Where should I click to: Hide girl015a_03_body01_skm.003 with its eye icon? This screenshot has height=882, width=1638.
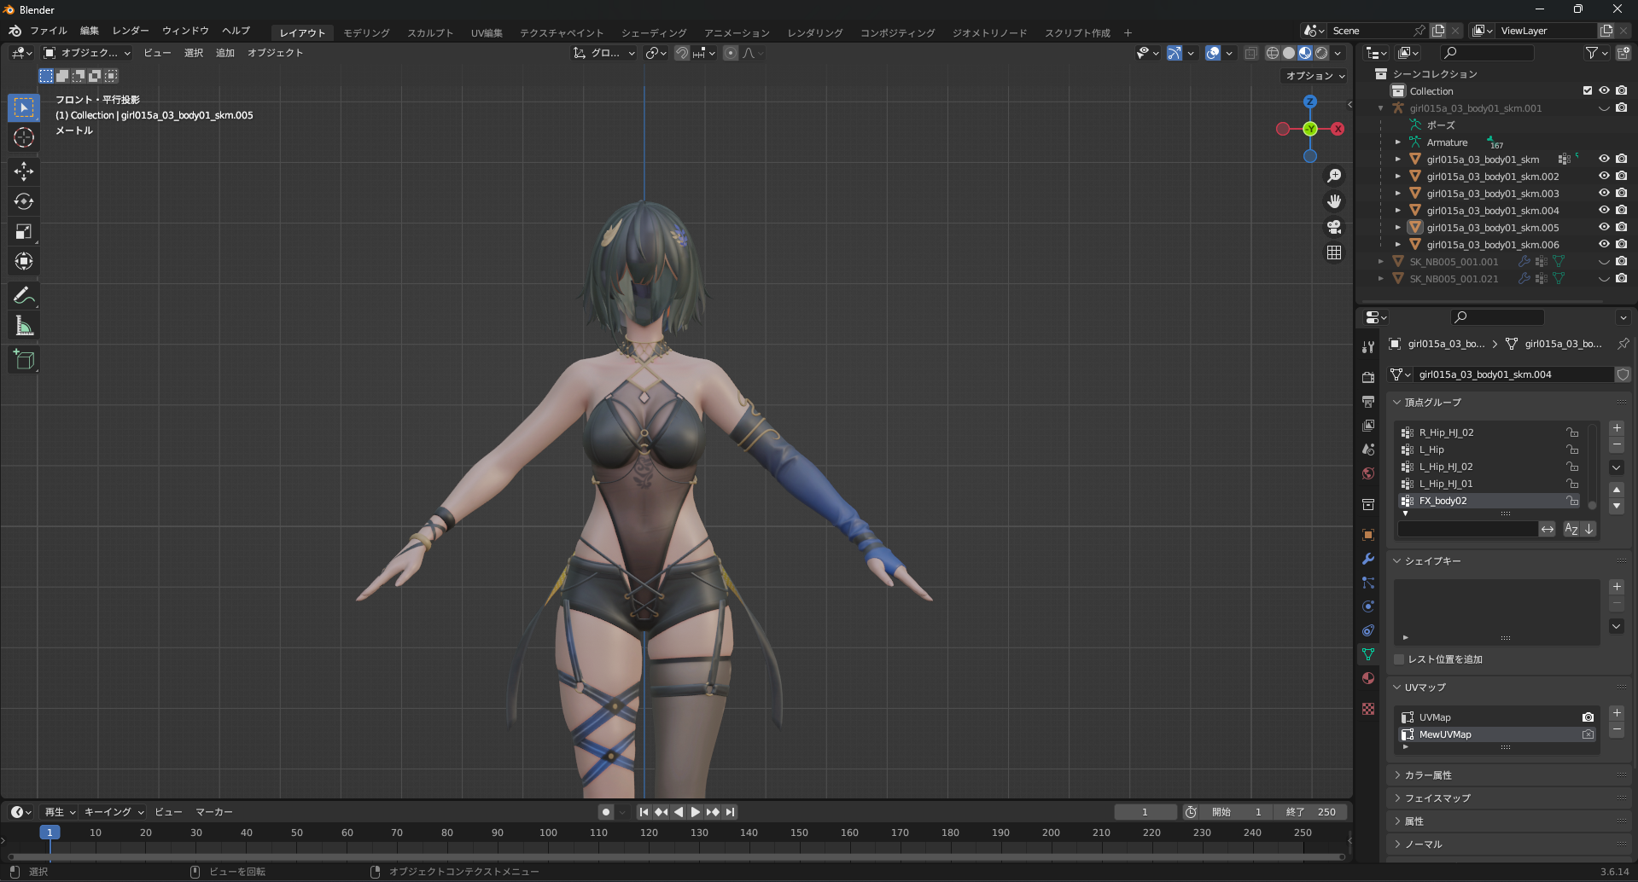click(x=1604, y=194)
